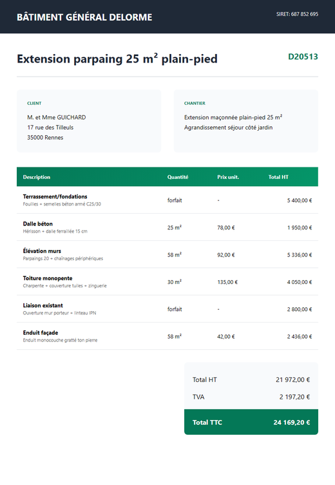The height and width of the screenshot is (485, 335).
Task: Click the Description column header
Action: [37, 177]
